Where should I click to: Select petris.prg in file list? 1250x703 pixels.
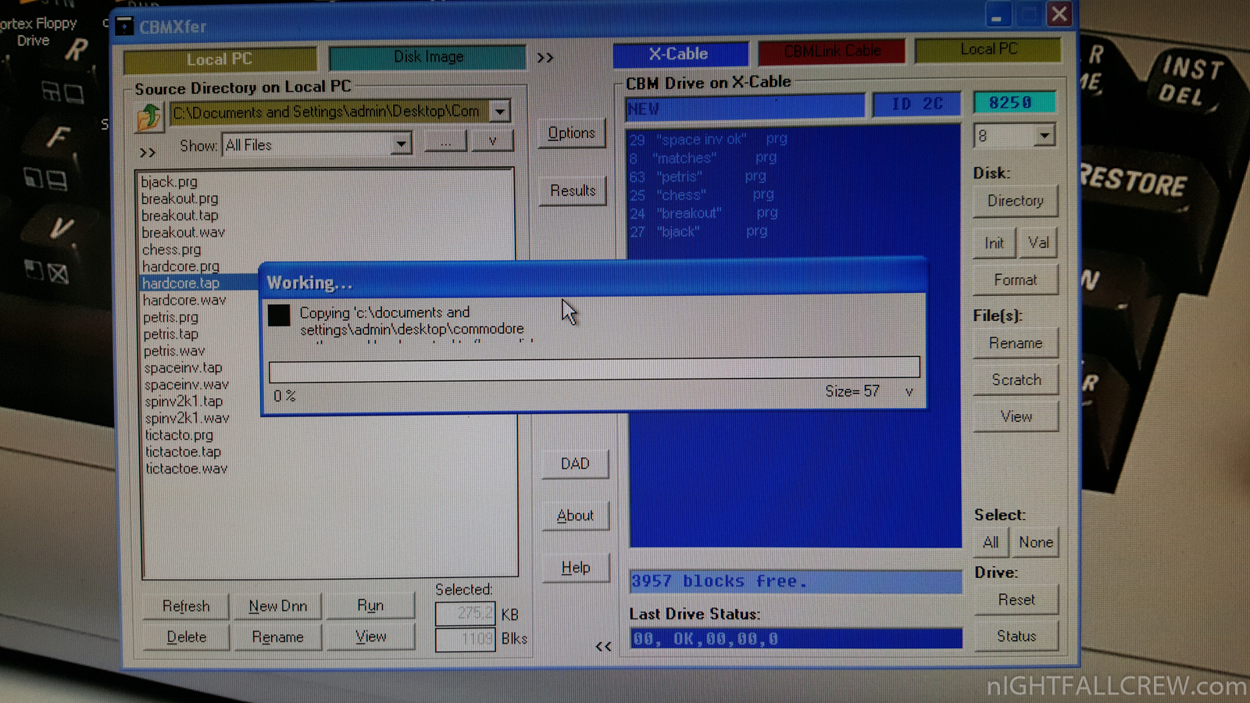click(170, 318)
